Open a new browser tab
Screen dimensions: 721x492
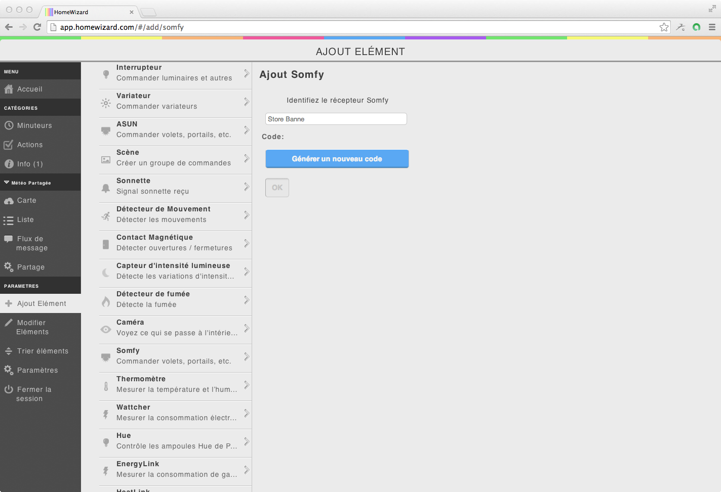point(148,13)
